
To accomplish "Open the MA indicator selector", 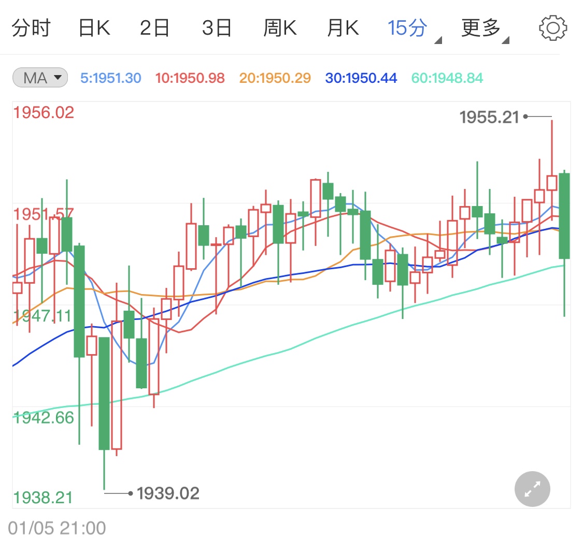I will pyautogui.click(x=39, y=77).
